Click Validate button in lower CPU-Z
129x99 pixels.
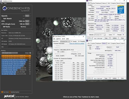point(114,78)
